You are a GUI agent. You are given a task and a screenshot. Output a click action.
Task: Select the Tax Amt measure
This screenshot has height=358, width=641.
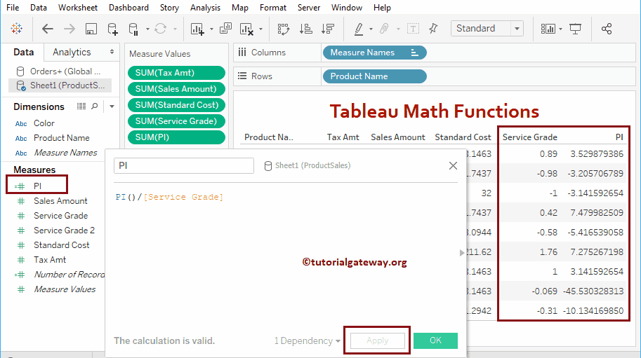(49, 260)
